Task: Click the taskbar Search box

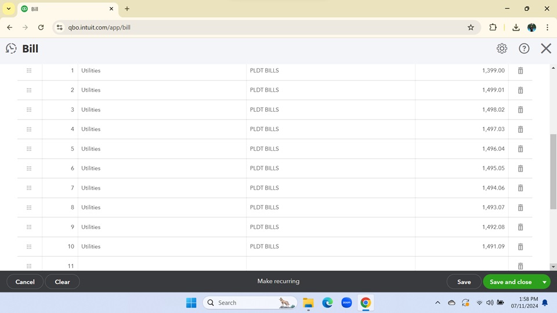Action: [250, 303]
